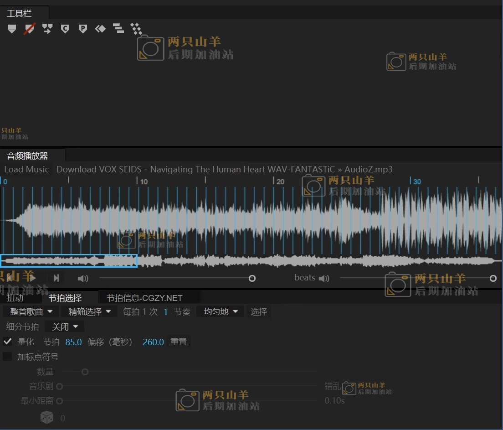Click the markers-with-arrow toolbar icon
503x430 pixels.
47,29
